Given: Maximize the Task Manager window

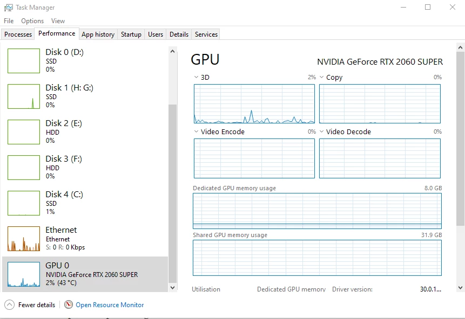Looking at the screenshot, I should 428,7.
